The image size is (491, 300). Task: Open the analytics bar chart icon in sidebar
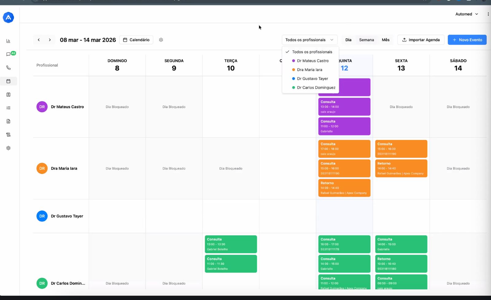(x=8, y=41)
